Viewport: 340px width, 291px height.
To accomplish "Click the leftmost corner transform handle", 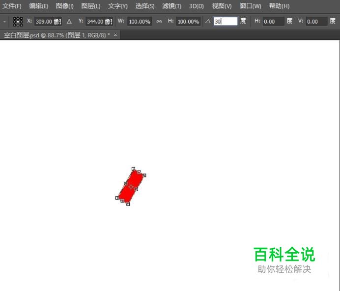I will (117, 198).
